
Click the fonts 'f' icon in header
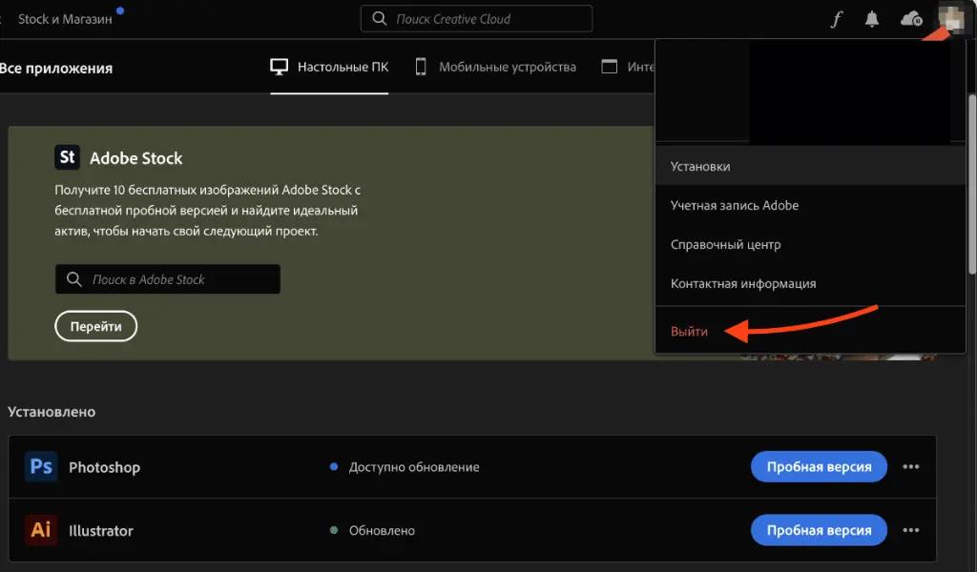pos(836,19)
